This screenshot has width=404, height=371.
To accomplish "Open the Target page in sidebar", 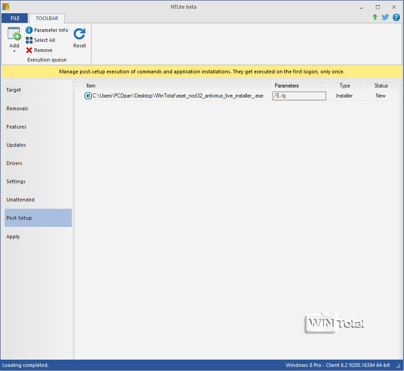I will pos(38,90).
